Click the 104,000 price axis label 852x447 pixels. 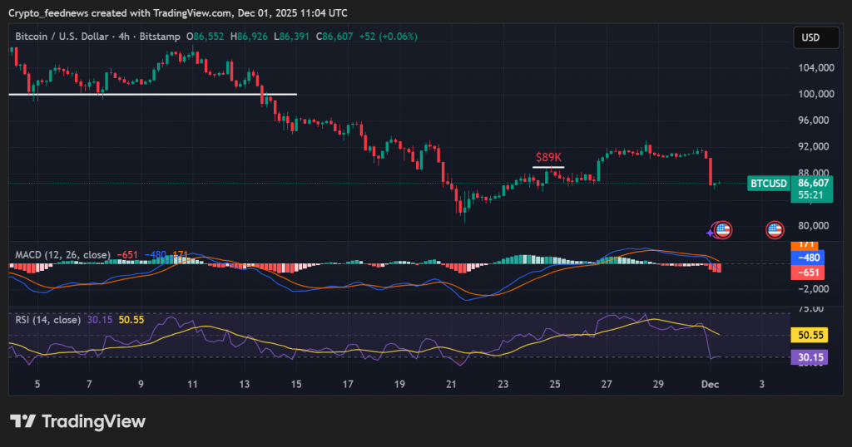[816, 68]
